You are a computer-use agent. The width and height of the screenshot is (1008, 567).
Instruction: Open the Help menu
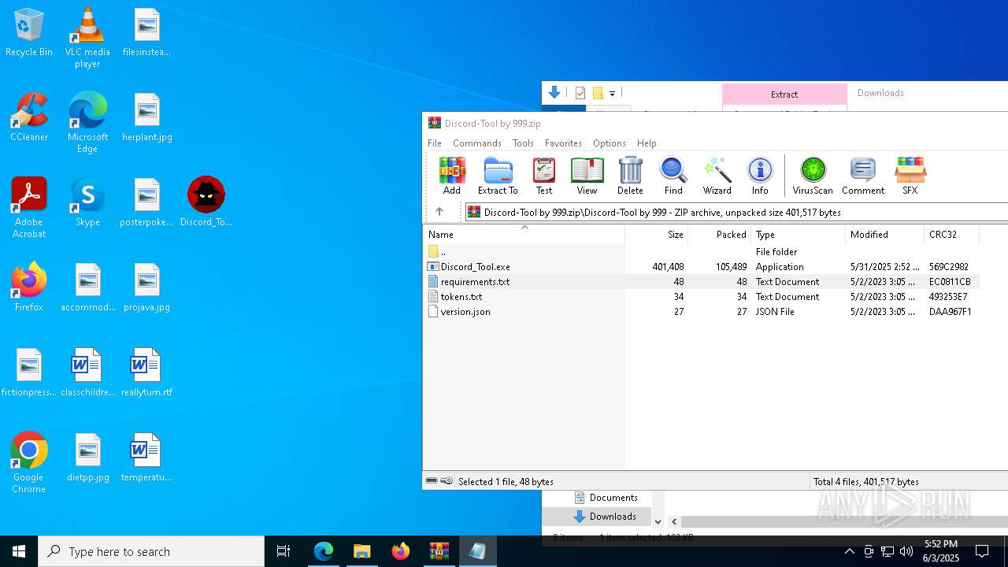click(647, 143)
